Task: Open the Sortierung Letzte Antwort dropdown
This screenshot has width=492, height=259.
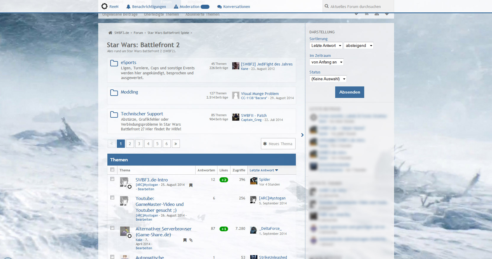Action: [x=326, y=45]
